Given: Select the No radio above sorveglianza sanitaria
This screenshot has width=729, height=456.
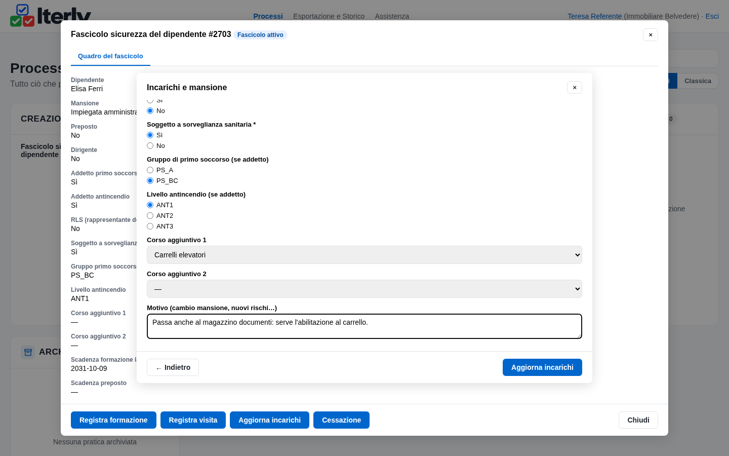Looking at the screenshot, I should 150,111.
